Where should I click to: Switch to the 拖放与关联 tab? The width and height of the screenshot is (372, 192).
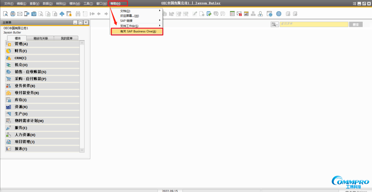coord(41,38)
